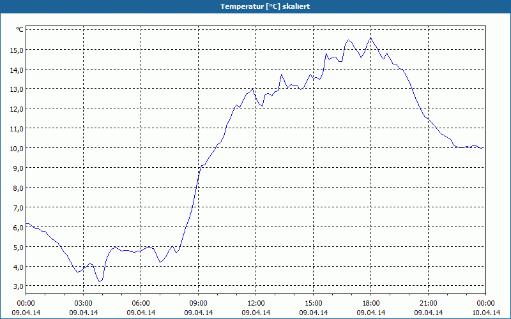Click the 8,0 y-axis label
Screen dimensions: 511x319
pos(19,188)
